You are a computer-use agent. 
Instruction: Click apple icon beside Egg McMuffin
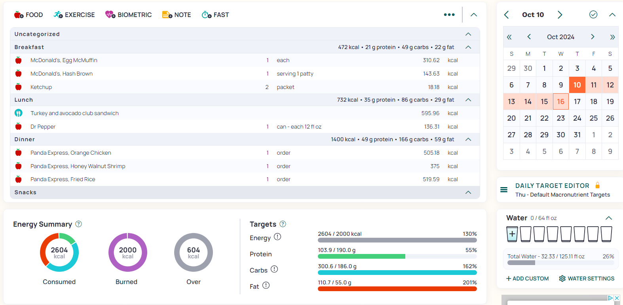[18, 60]
